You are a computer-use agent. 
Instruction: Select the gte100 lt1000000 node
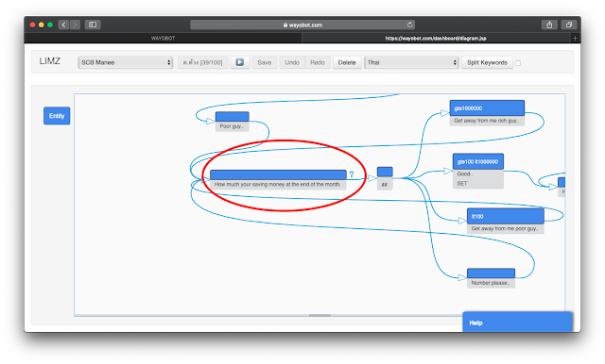coord(478,161)
